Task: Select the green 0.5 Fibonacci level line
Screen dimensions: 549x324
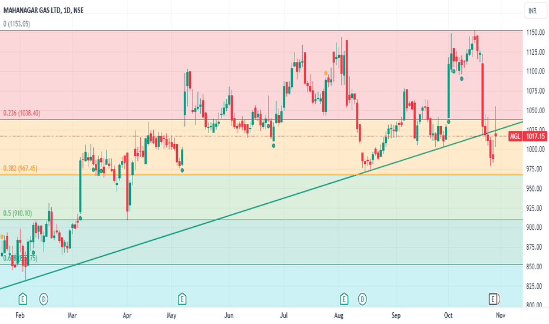Action: [x=261, y=220]
